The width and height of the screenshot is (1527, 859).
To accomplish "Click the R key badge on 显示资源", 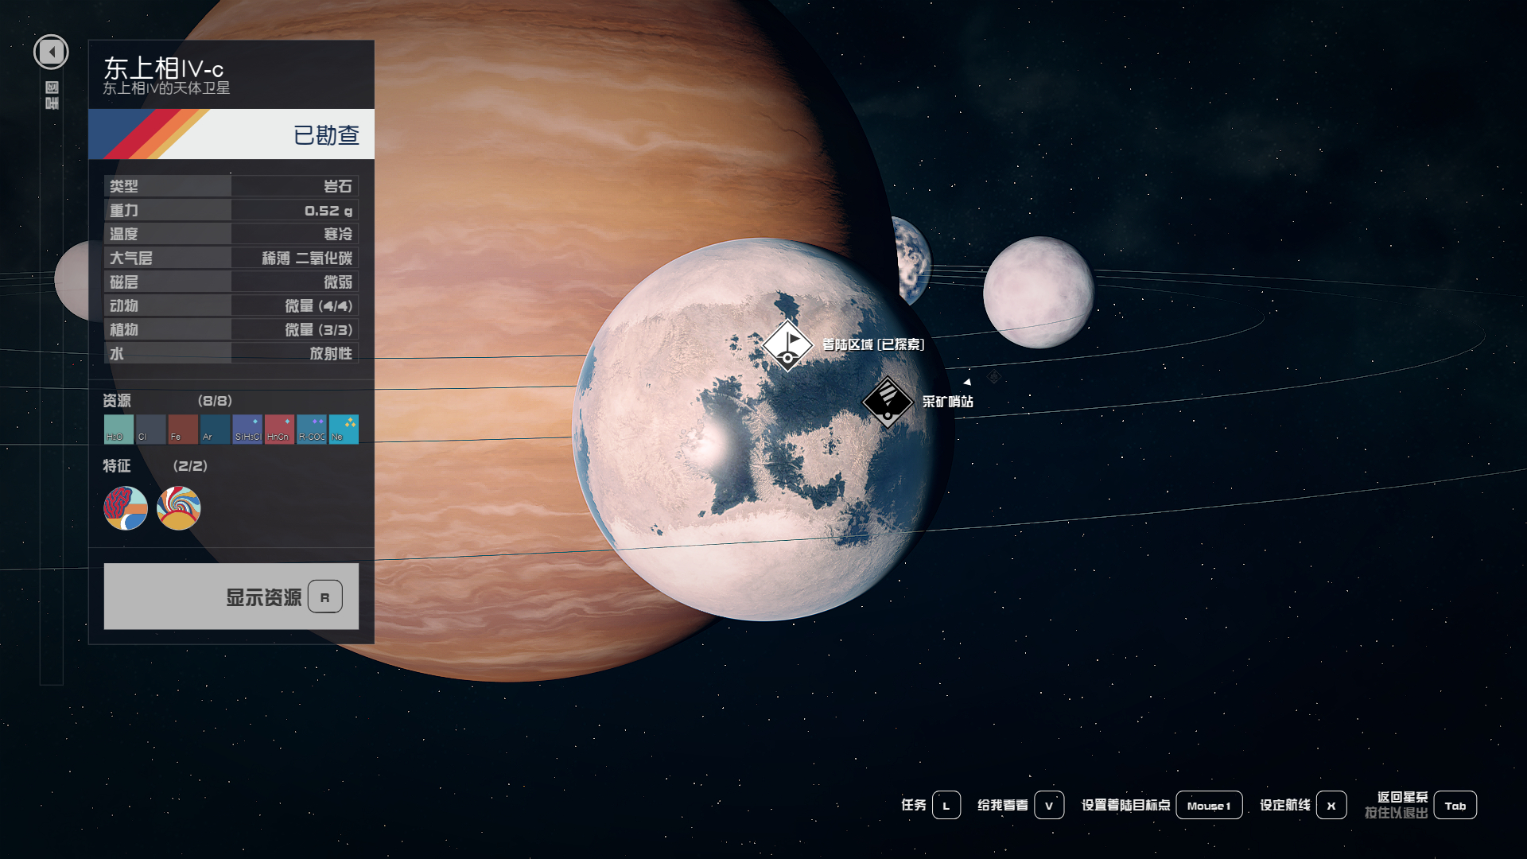I will [325, 597].
